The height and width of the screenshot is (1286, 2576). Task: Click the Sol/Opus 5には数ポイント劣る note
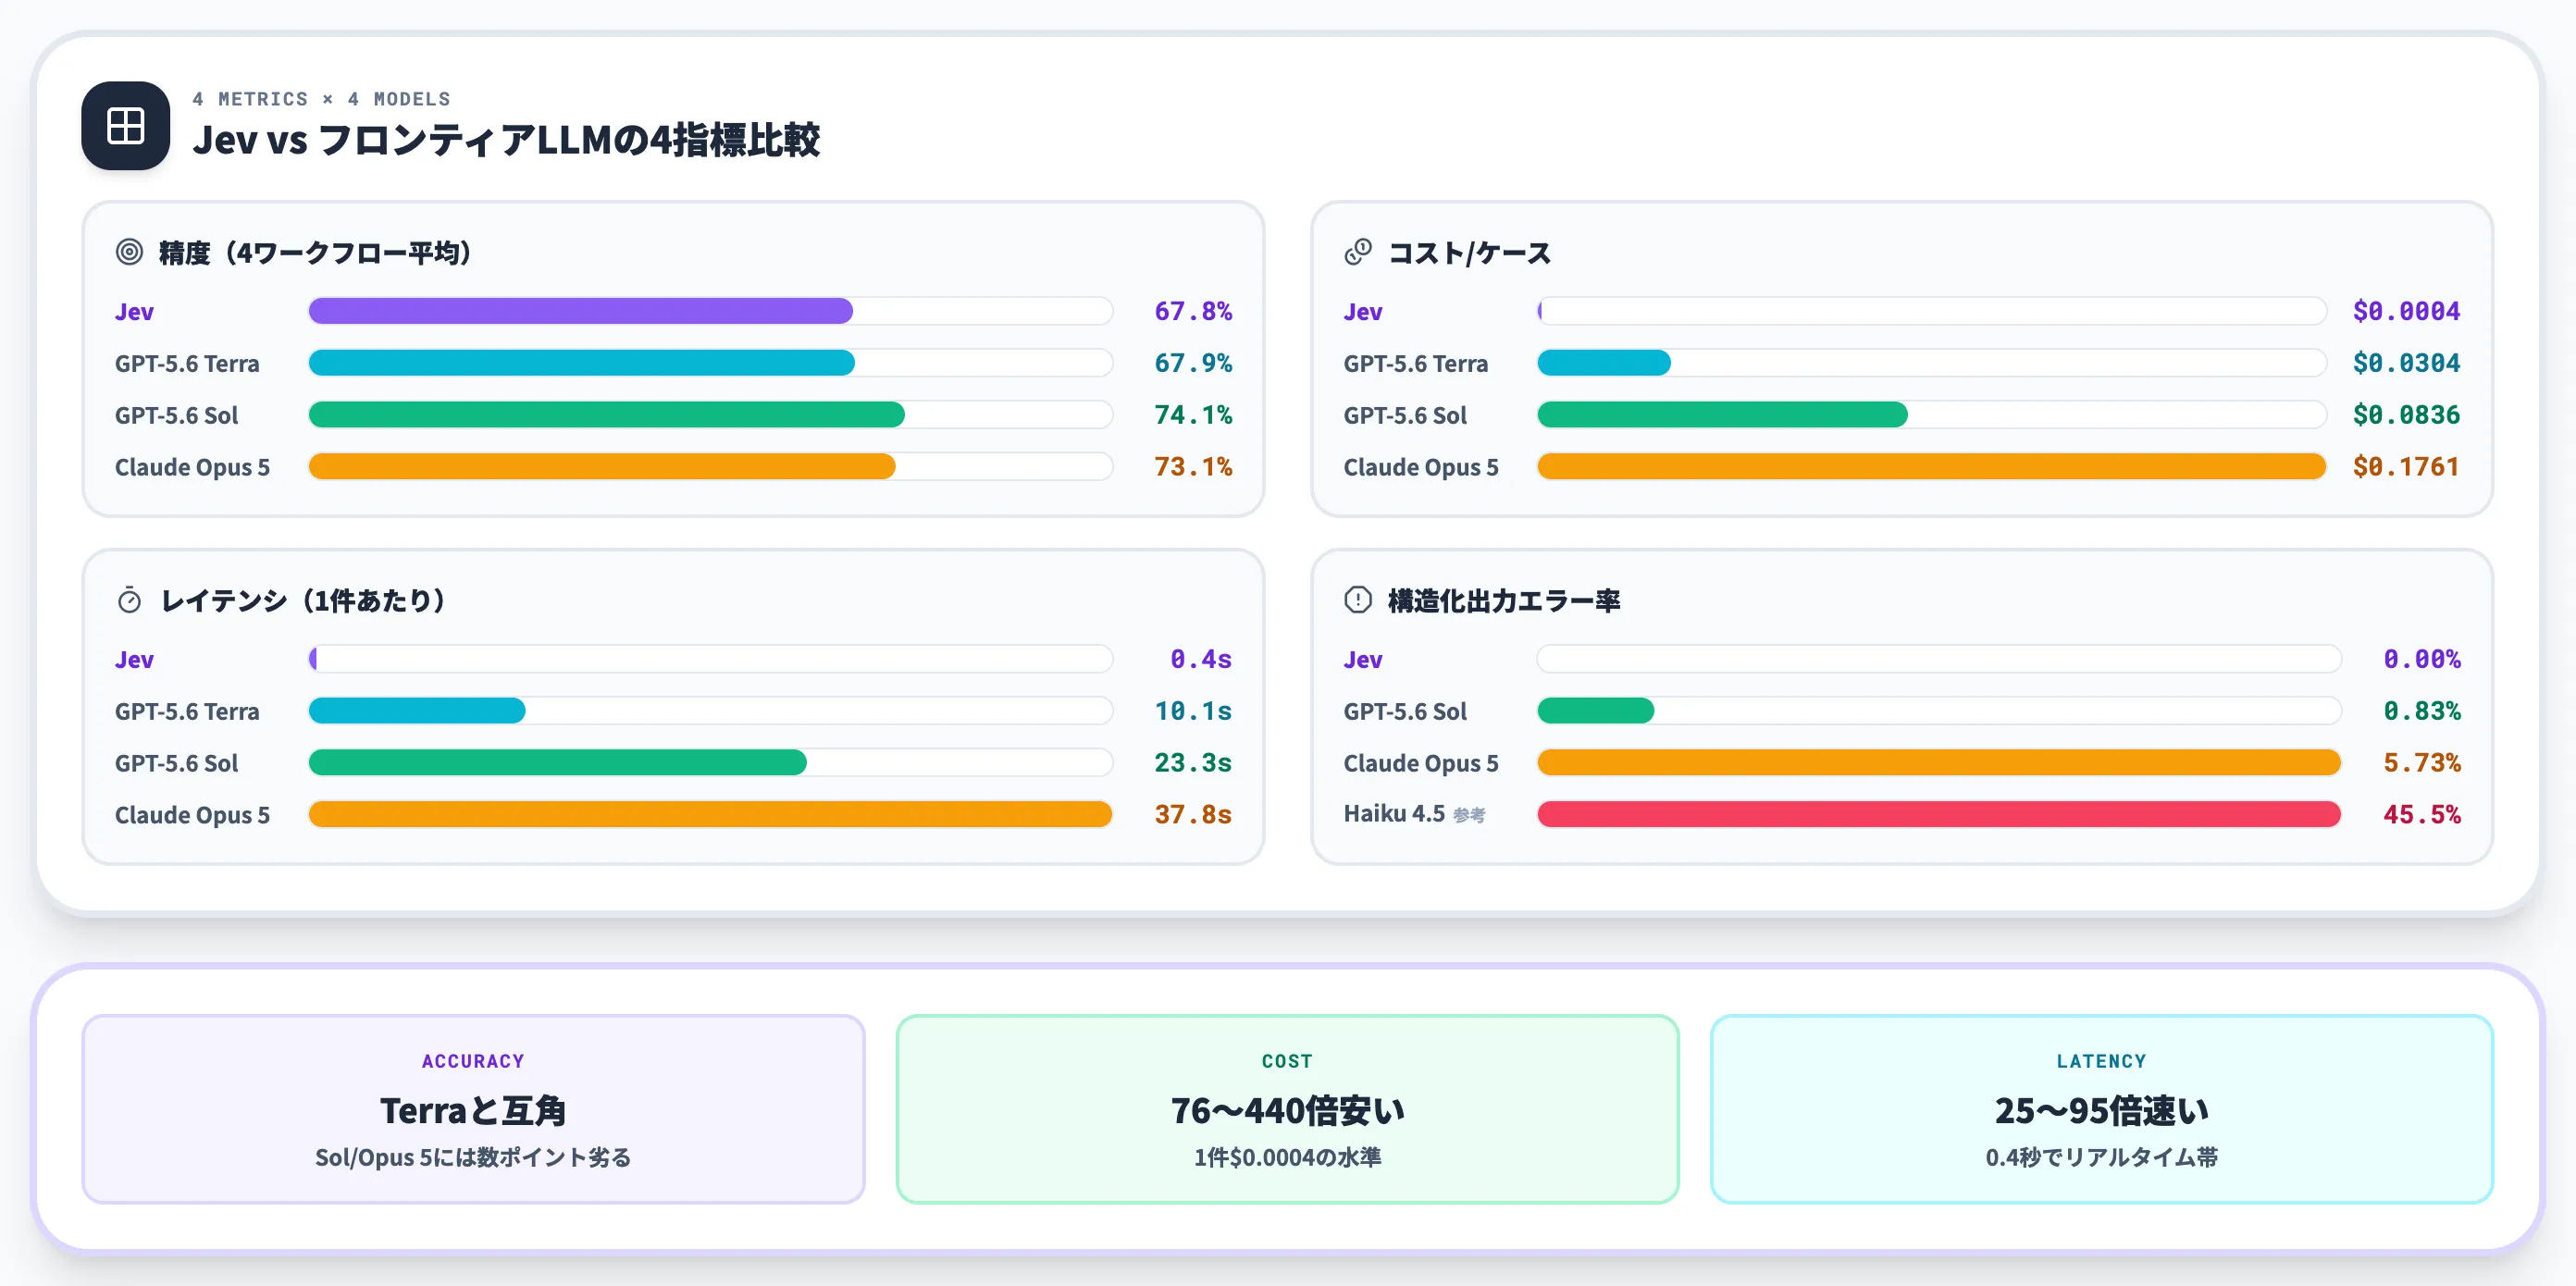473,1157
